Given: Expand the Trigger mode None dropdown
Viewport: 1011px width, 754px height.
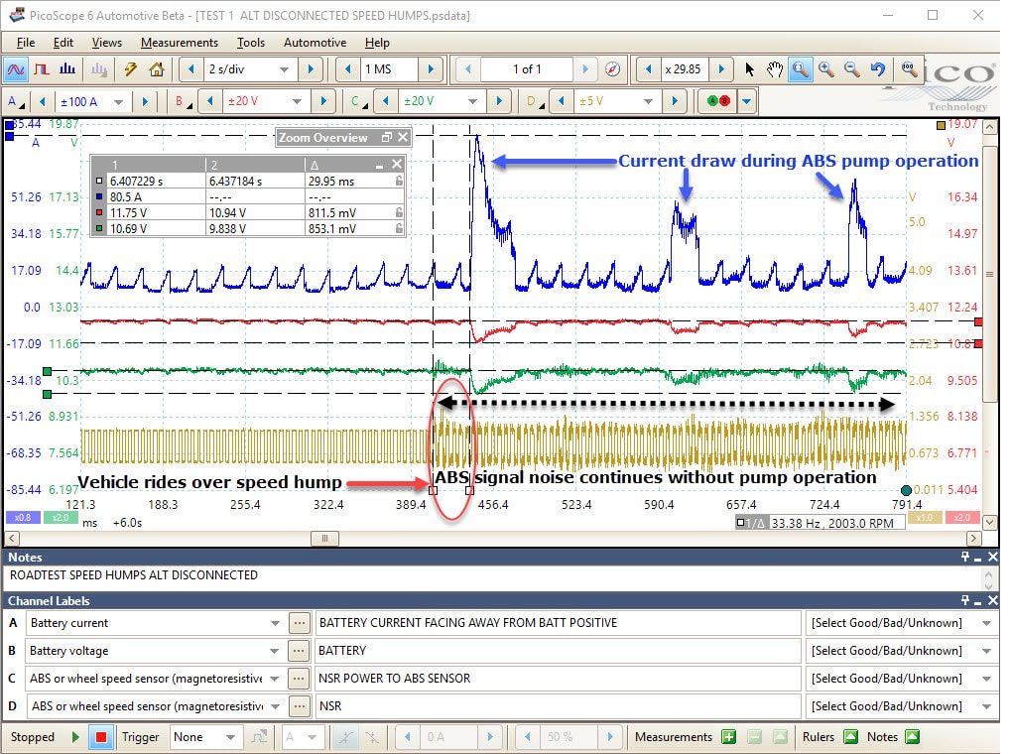Looking at the screenshot, I should click(230, 736).
